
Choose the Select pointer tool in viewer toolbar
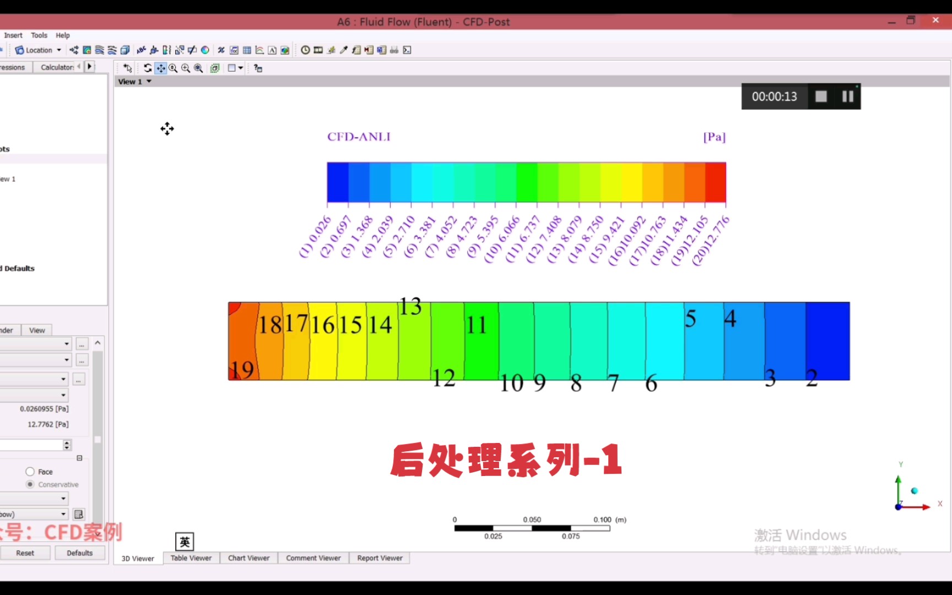pyautogui.click(x=128, y=68)
